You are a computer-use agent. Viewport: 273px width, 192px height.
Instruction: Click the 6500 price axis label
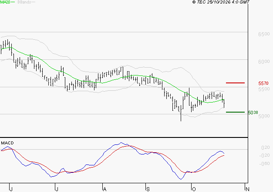pyautogui.click(x=264, y=34)
